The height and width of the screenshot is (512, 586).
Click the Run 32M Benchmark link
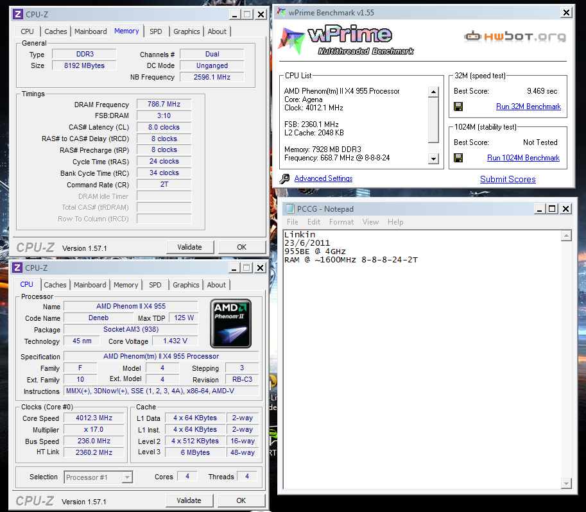(x=528, y=107)
